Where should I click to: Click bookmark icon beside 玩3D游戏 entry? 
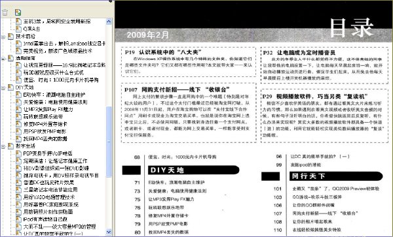(18, 72)
